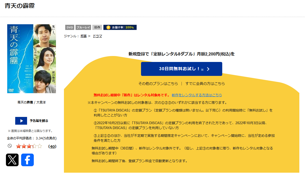
Task: Click the 青天の霹靂 / 大泉洋 caption
Action: [x=31, y=102]
